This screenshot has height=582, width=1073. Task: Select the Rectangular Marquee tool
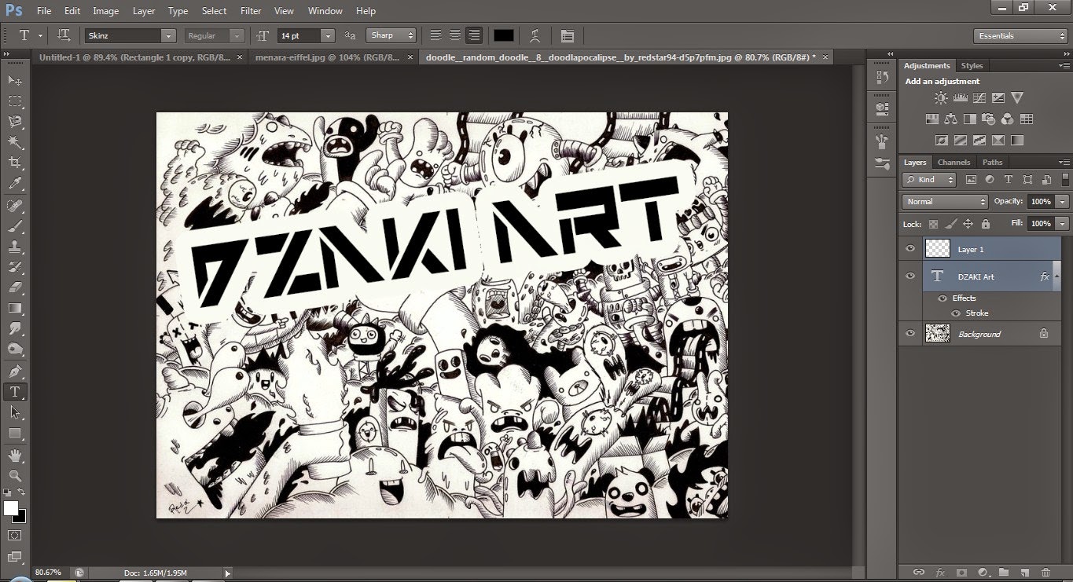[x=15, y=101]
